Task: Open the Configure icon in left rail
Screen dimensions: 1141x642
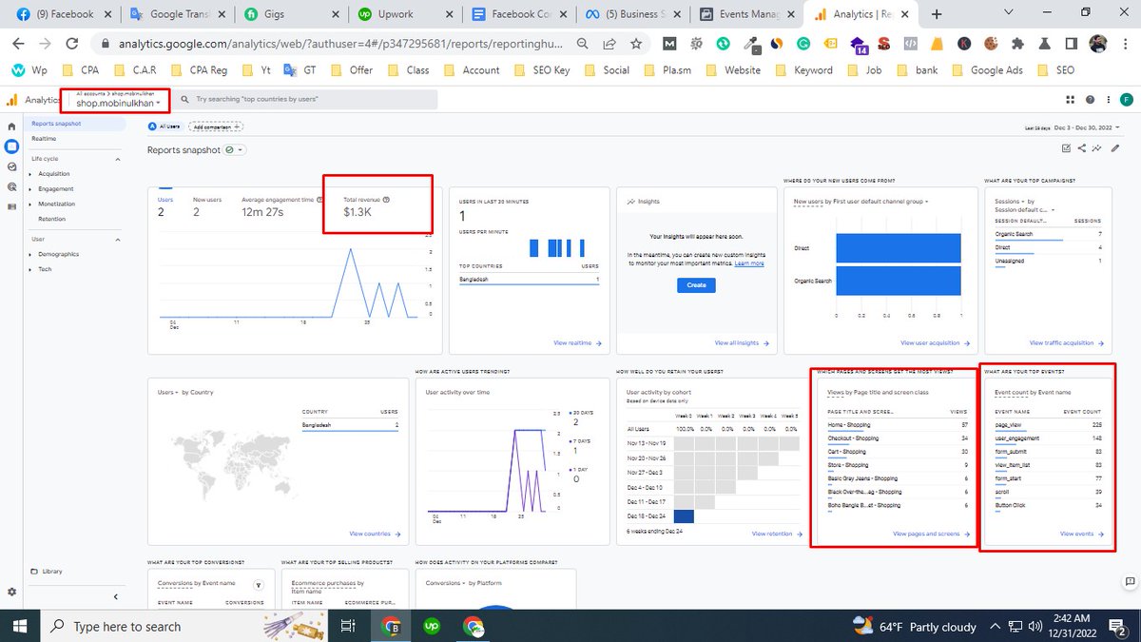Action: [11, 206]
